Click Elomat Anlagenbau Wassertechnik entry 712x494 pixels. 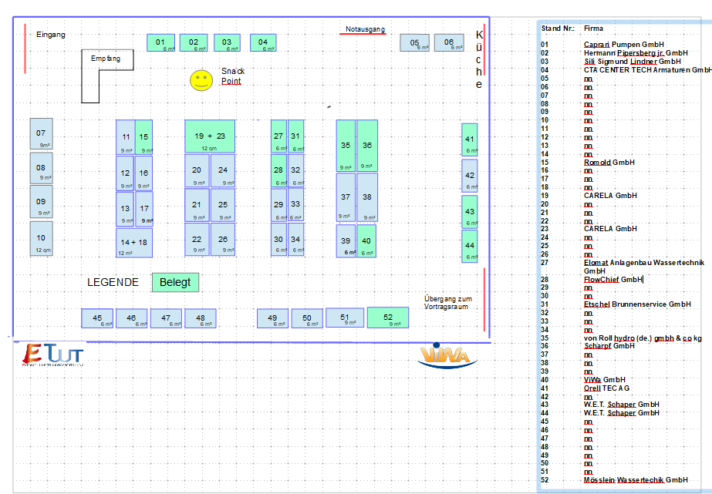tap(644, 267)
